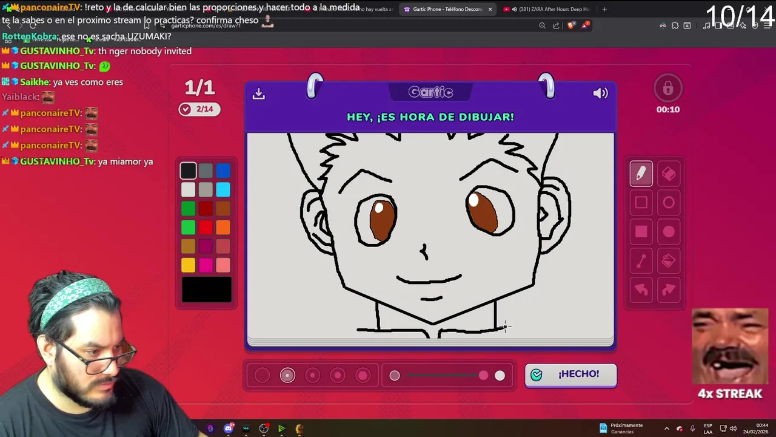The width and height of the screenshot is (776, 437).
Task: Choose the filled rectangle shape tool
Action: point(641,231)
